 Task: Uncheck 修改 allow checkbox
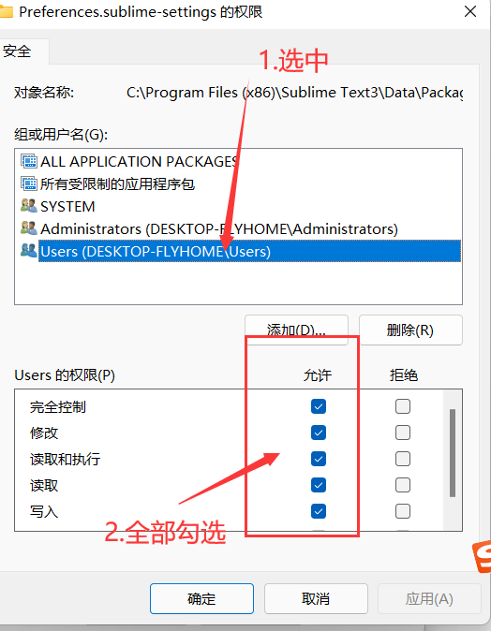coord(319,433)
